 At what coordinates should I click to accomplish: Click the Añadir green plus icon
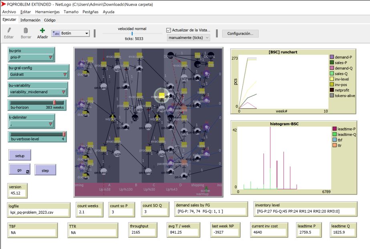tap(42, 30)
